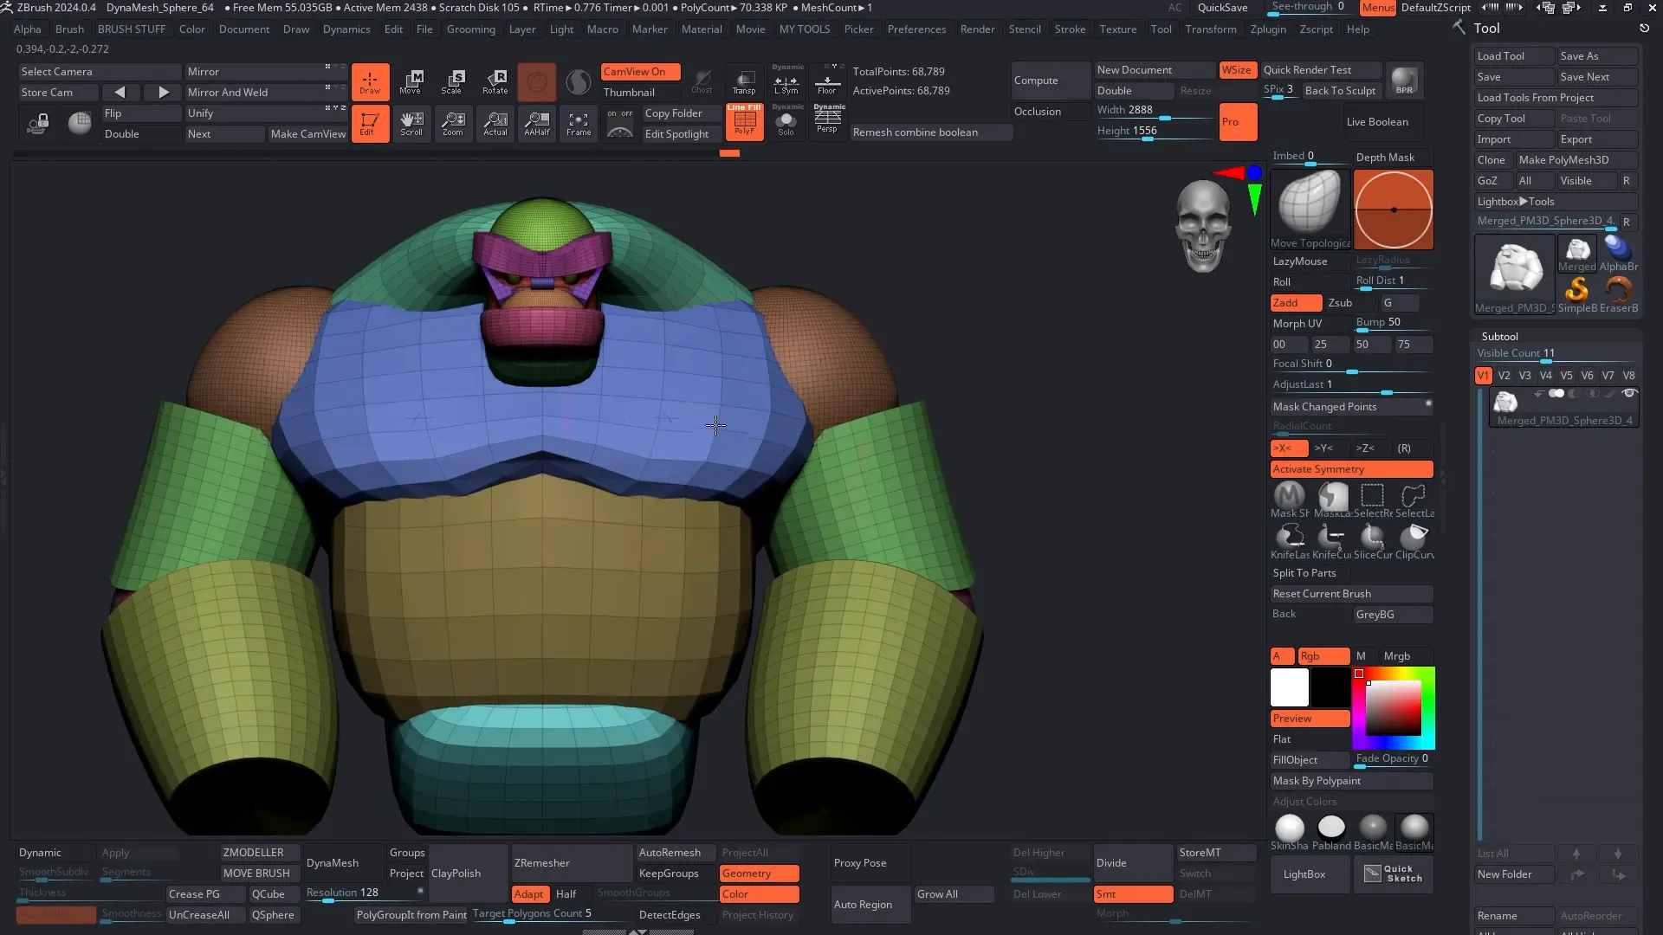1663x935 pixels.
Task: Select Merged_PM3D_Sphere3D_4 subtool entry
Action: [1564, 408]
